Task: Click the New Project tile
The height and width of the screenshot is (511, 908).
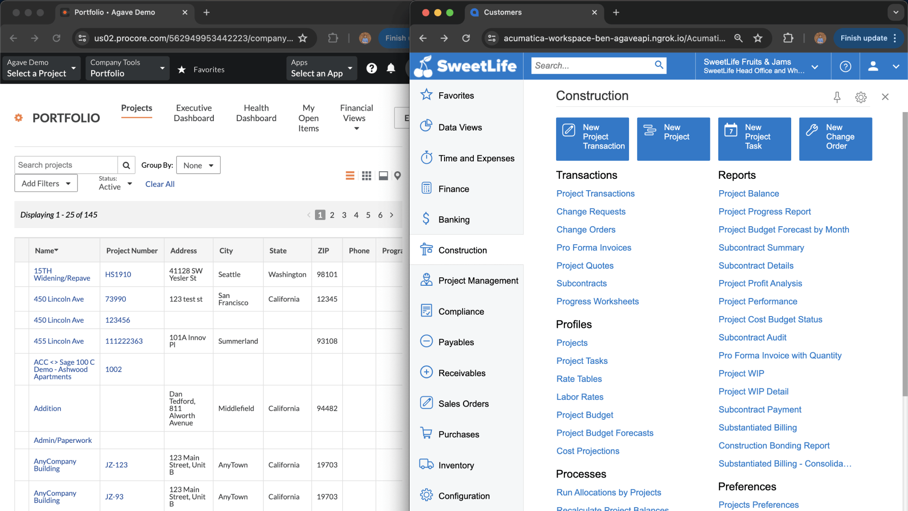Action: [673, 139]
